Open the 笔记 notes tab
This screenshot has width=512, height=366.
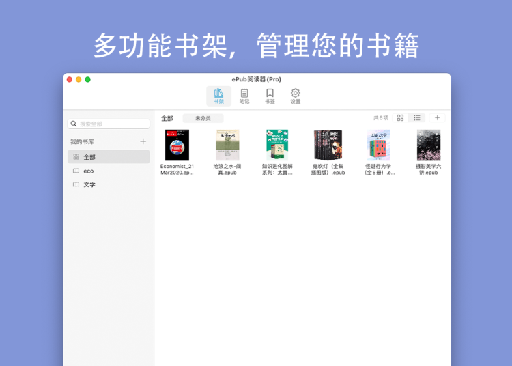pos(244,96)
